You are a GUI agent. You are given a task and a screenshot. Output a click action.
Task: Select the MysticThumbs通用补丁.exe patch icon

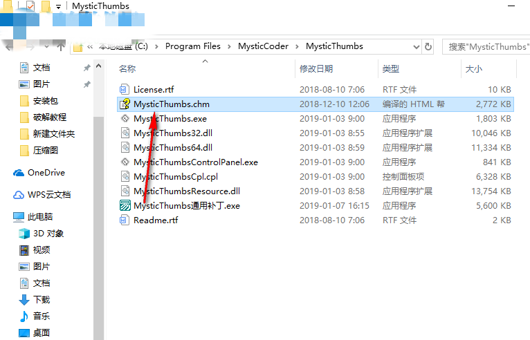tap(125, 206)
